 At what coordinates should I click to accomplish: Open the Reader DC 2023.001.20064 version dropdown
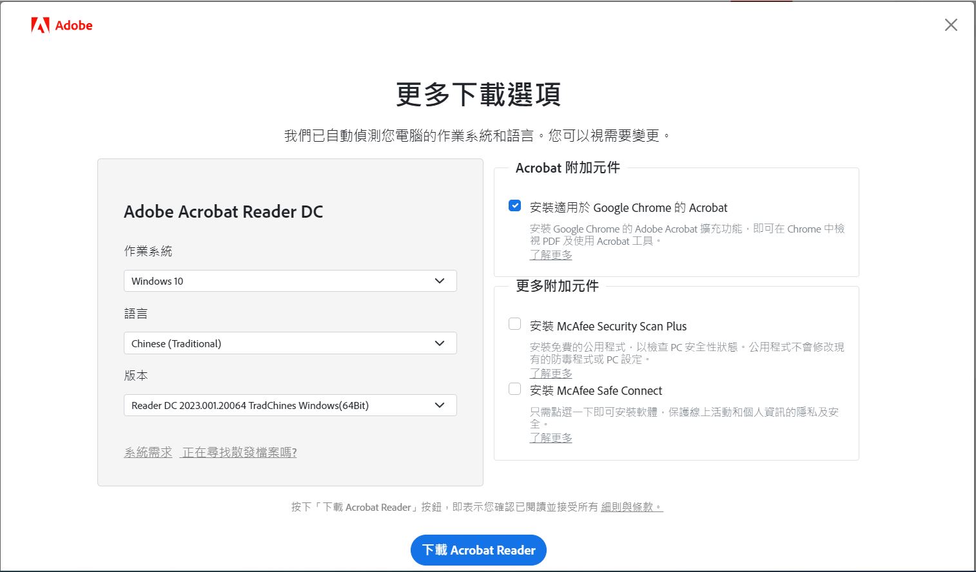290,405
